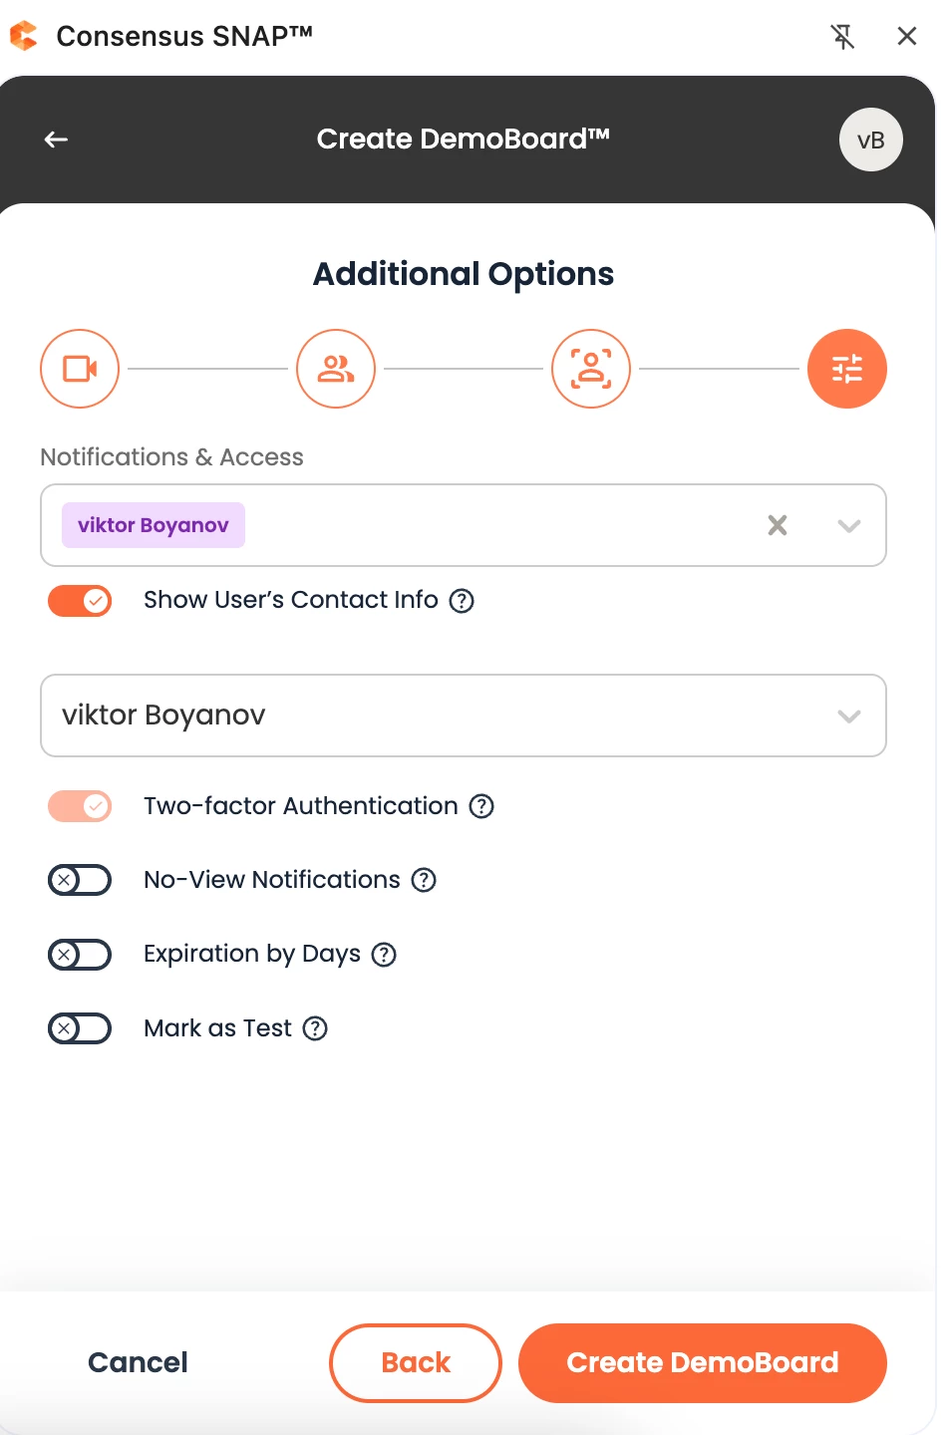Turn on Expiration by Days toggle
Image resolution: width=947 pixels, height=1435 pixels.
coord(80,955)
